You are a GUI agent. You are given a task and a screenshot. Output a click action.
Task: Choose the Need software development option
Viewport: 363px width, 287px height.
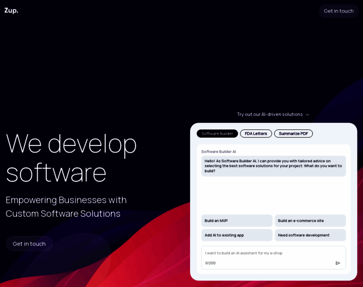coord(310,235)
